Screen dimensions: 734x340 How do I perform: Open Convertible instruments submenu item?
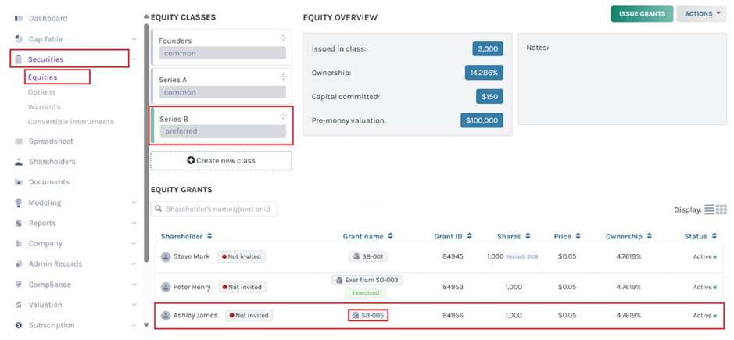tap(71, 122)
